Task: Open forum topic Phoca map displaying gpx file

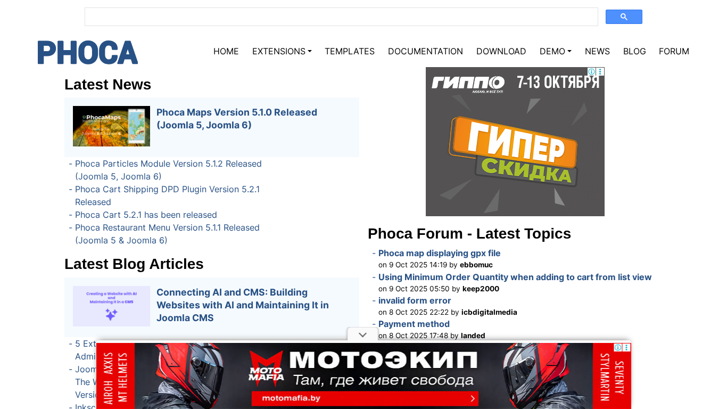Action: 440,253
